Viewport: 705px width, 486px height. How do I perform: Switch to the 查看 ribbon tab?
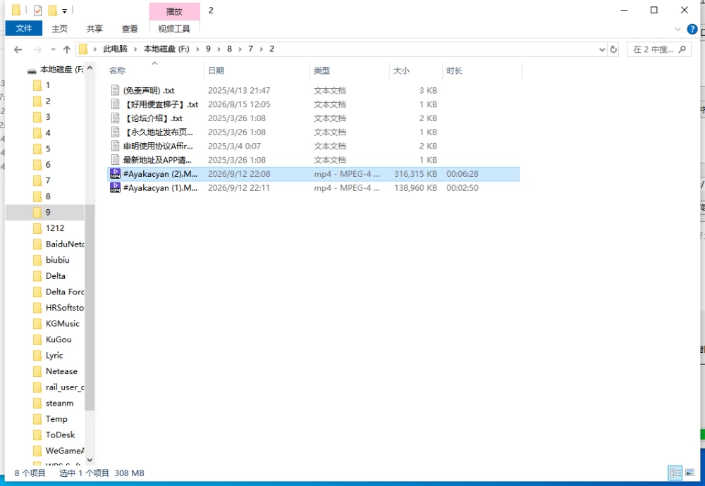(130, 29)
